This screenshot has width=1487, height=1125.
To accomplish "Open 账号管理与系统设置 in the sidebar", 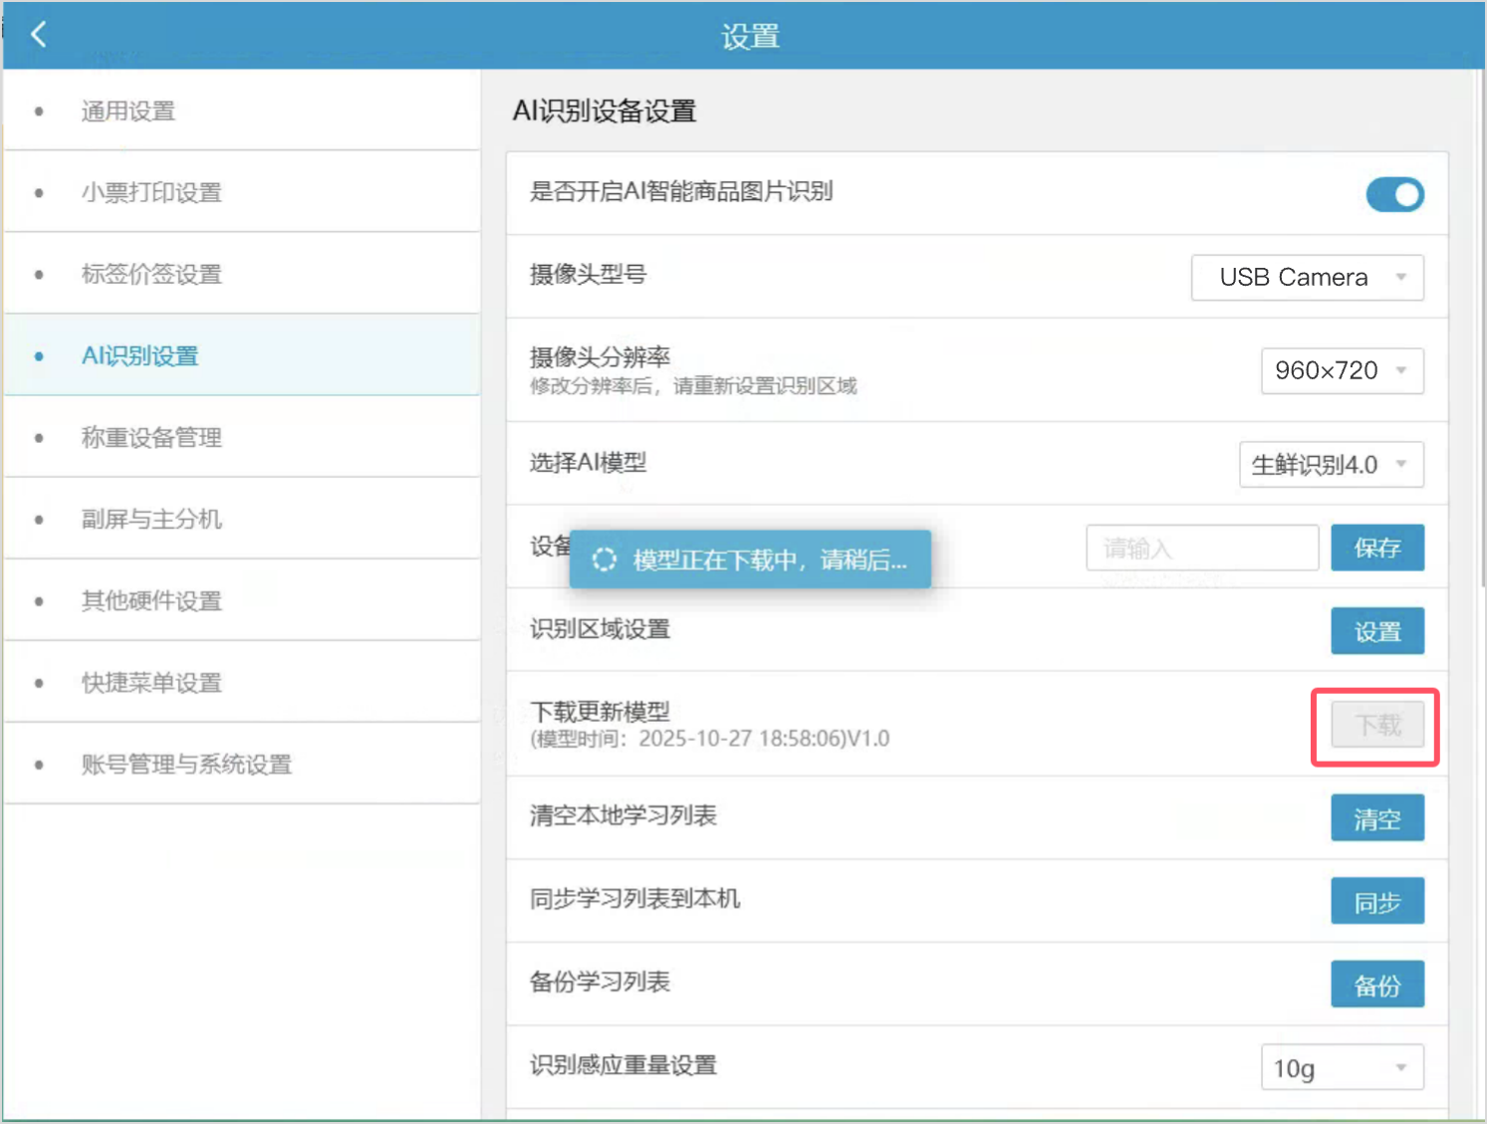I will tap(242, 764).
